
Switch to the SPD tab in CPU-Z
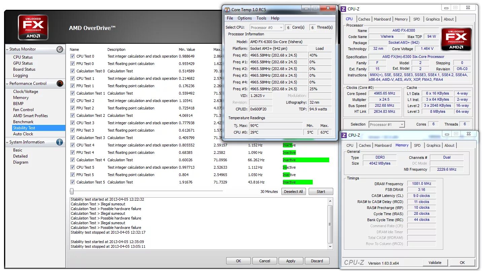(x=417, y=19)
